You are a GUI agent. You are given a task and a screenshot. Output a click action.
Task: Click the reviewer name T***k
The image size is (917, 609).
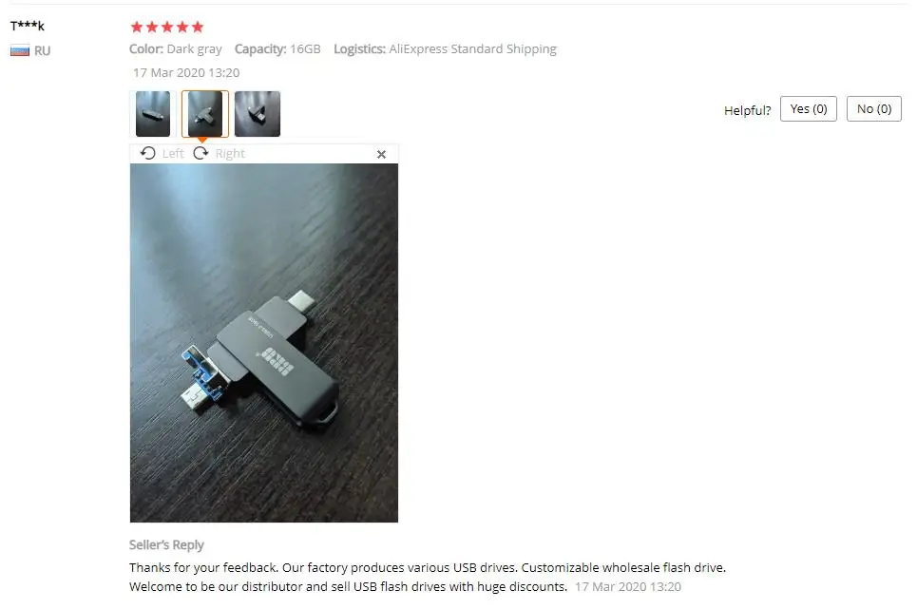27,26
